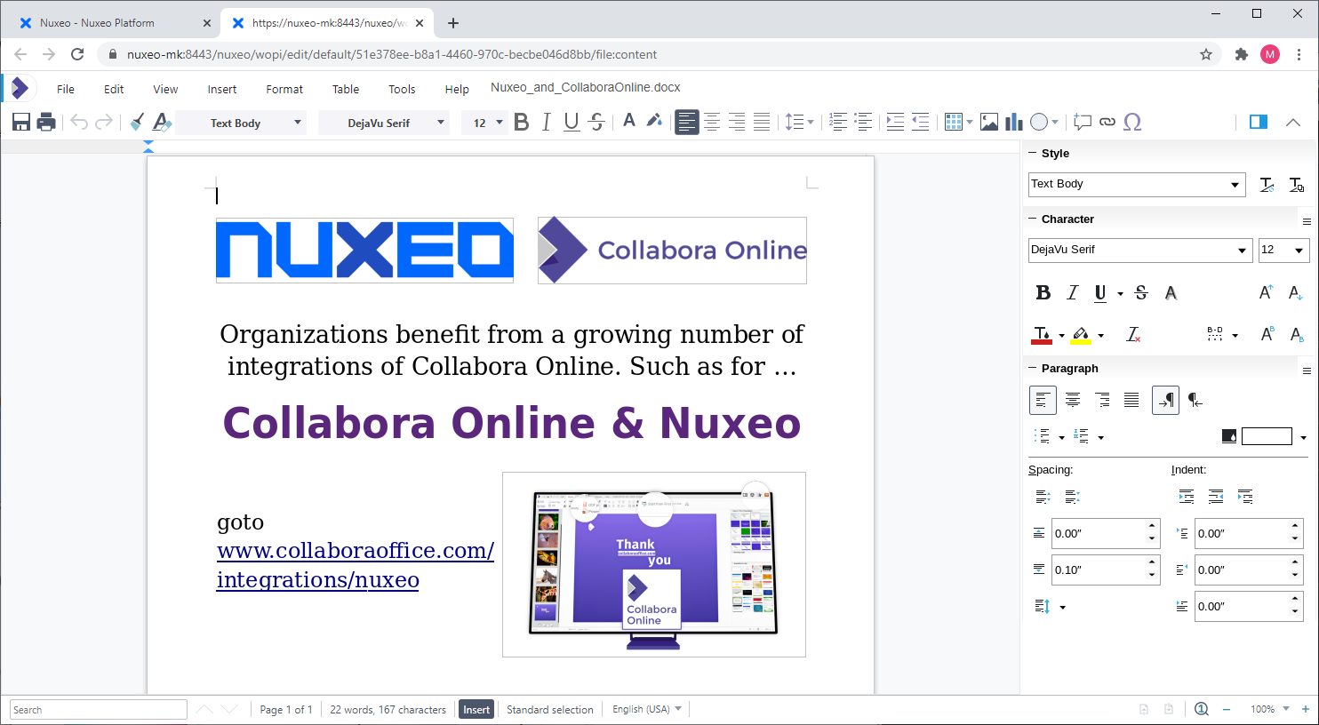Open sidebar font size 12 dropdown
Image resolution: width=1319 pixels, height=725 pixels.
[1283, 250]
